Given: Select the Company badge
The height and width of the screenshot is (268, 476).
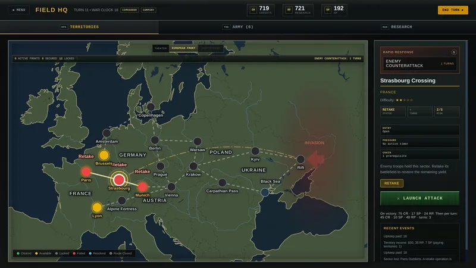Looking at the screenshot, I should pyautogui.click(x=148, y=10).
